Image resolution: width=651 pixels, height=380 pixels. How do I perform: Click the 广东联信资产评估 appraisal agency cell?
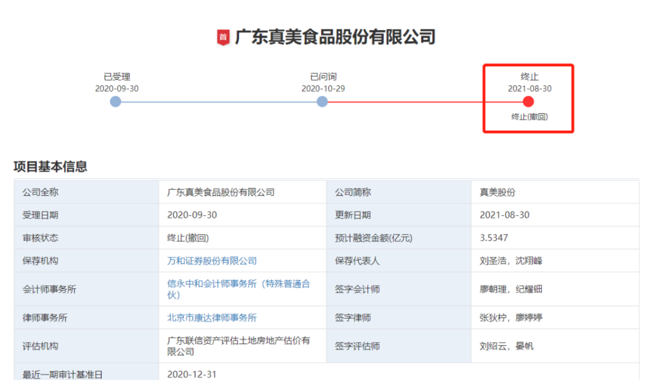tap(238, 346)
